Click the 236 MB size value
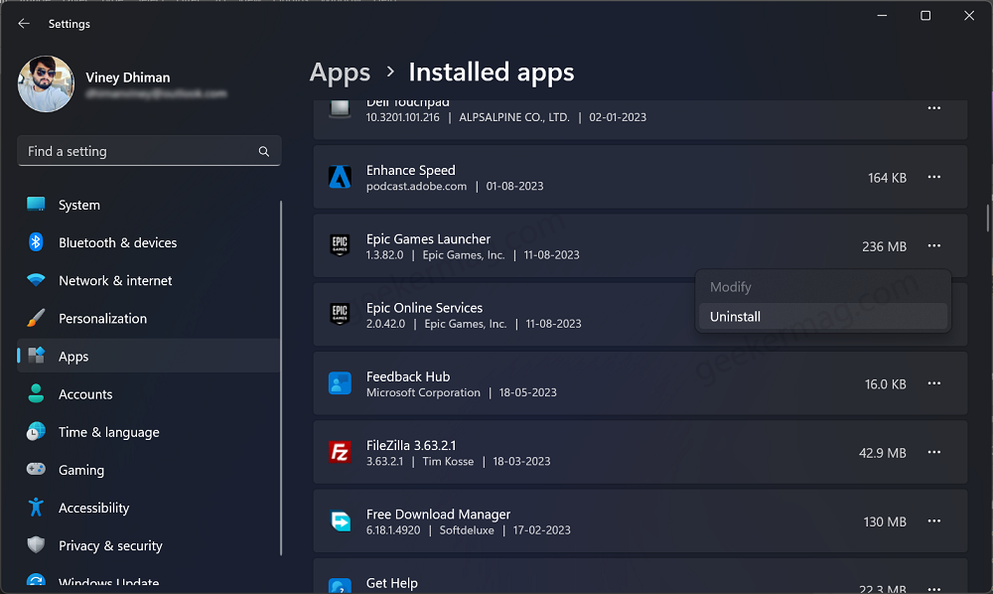Screen dimensions: 993x594 884,246
